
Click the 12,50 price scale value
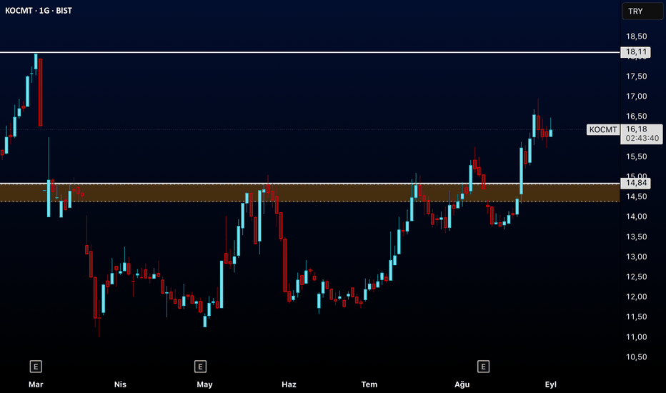(636, 277)
